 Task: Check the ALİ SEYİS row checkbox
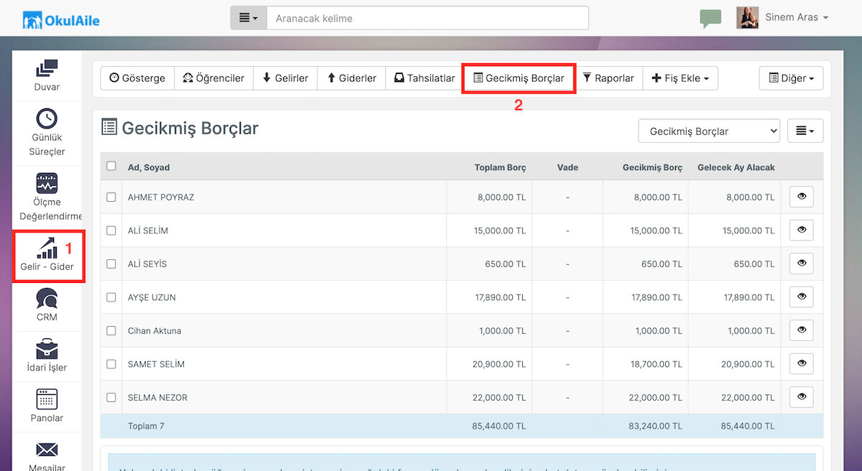[111, 264]
